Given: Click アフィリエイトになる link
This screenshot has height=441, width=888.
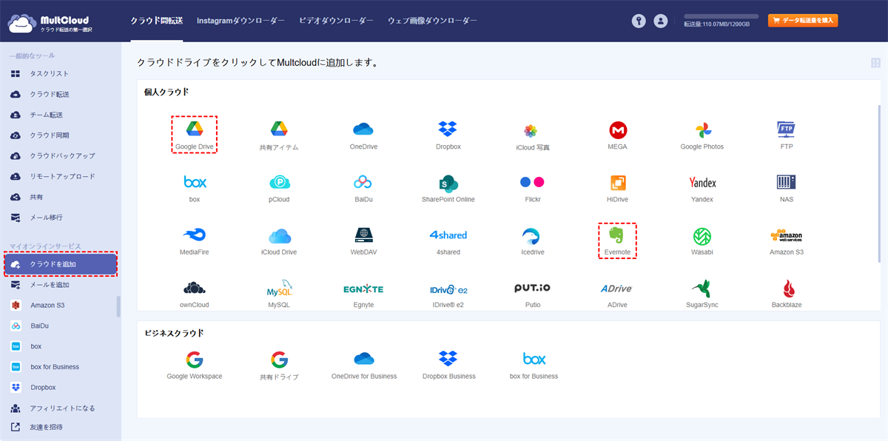Looking at the screenshot, I should (x=61, y=408).
